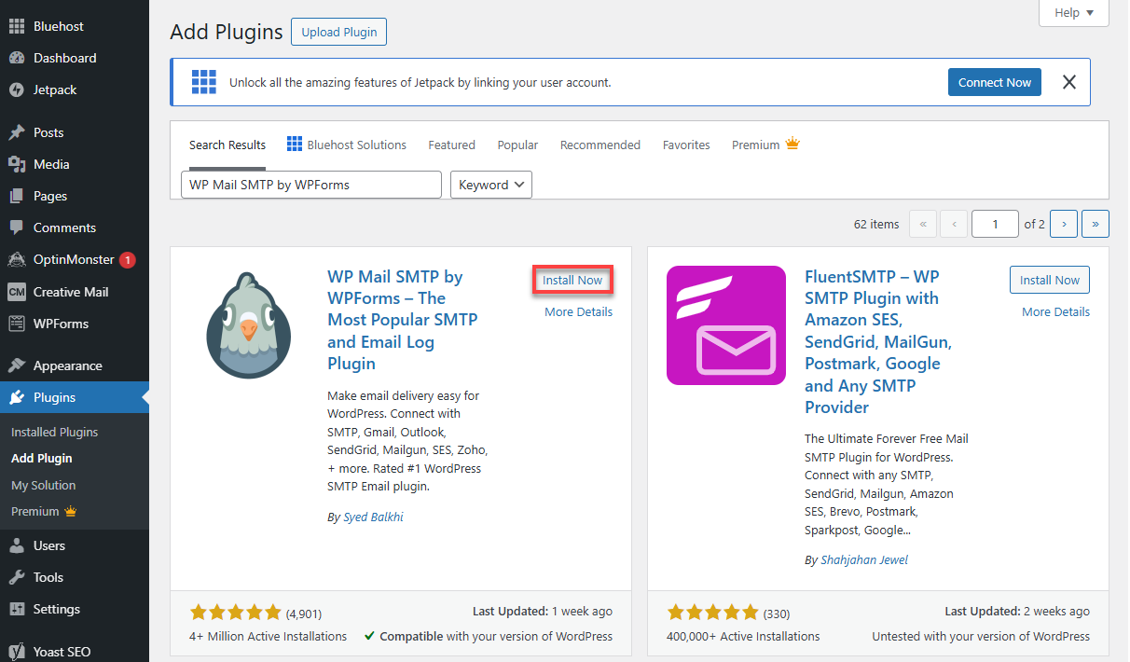The width and height of the screenshot is (1130, 662).
Task: Open the Keyword search type dropdown
Action: [x=490, y=184]
